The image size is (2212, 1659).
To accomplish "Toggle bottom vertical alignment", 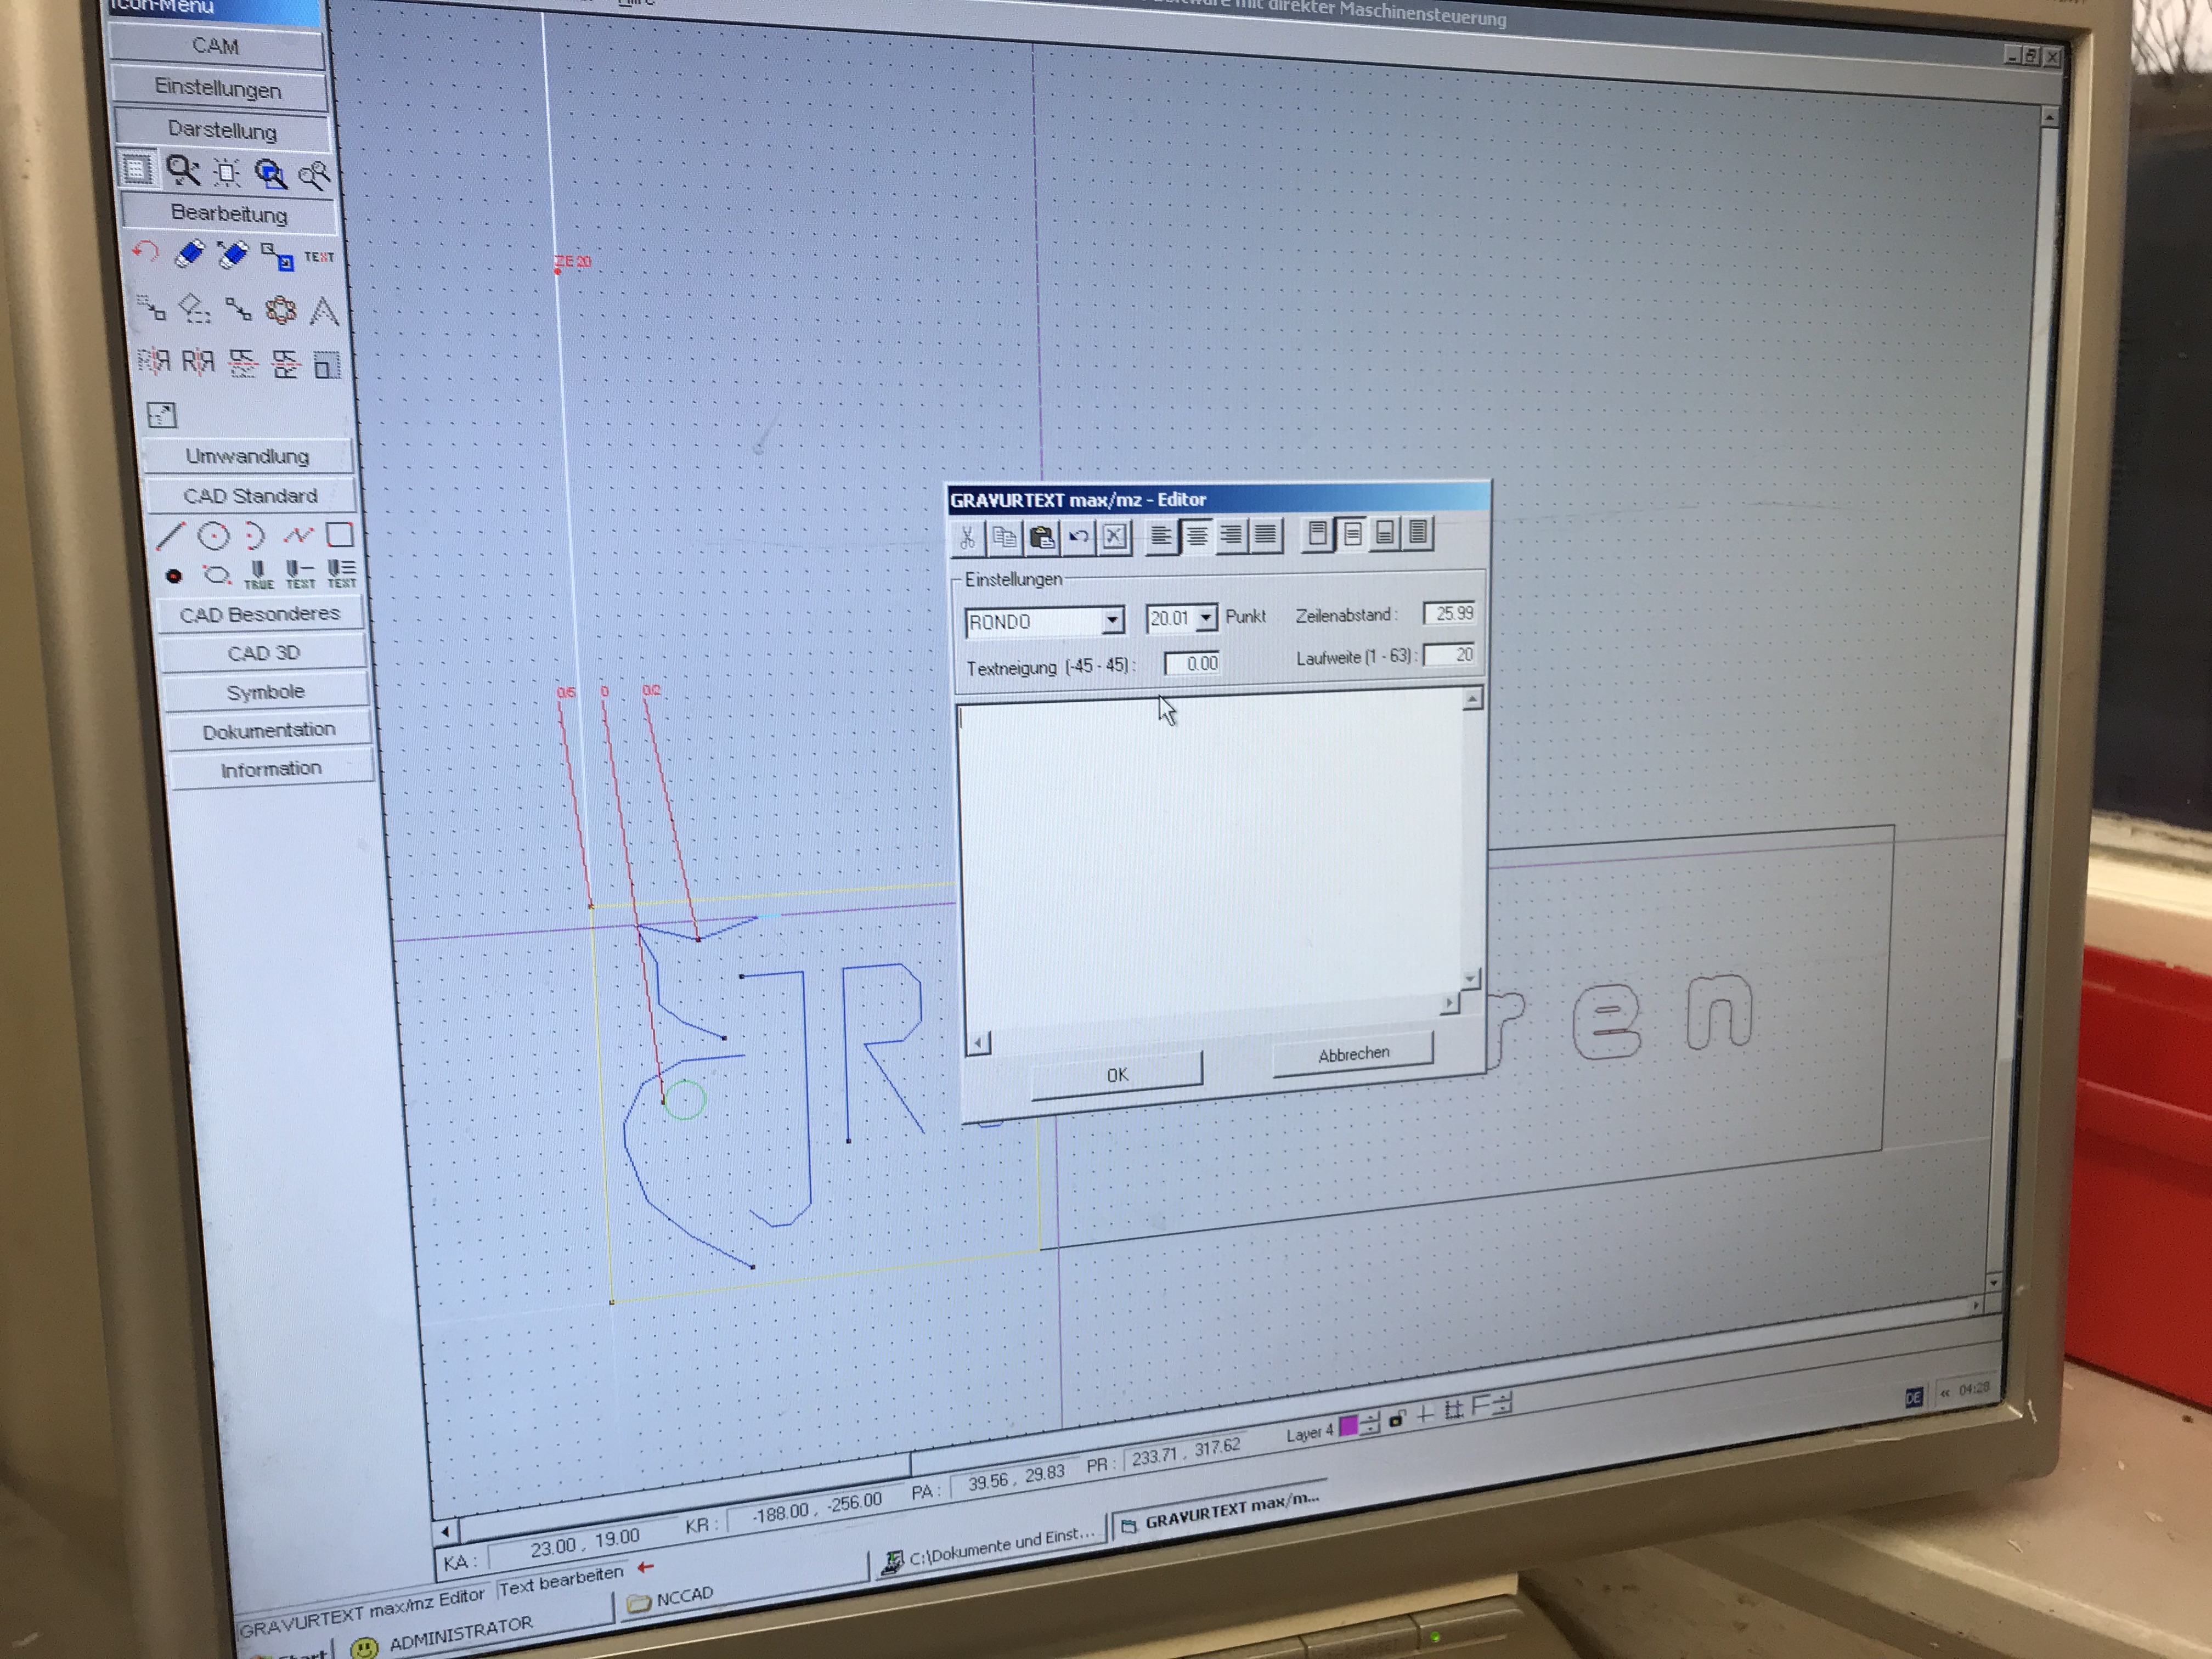I will [x=1385, y=533].
